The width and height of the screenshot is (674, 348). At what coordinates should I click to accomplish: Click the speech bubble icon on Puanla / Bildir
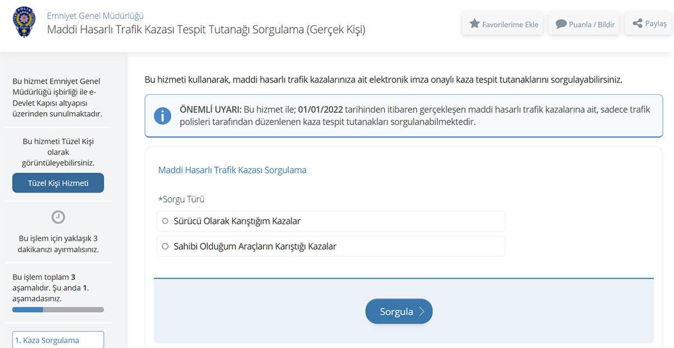[560, 24]
